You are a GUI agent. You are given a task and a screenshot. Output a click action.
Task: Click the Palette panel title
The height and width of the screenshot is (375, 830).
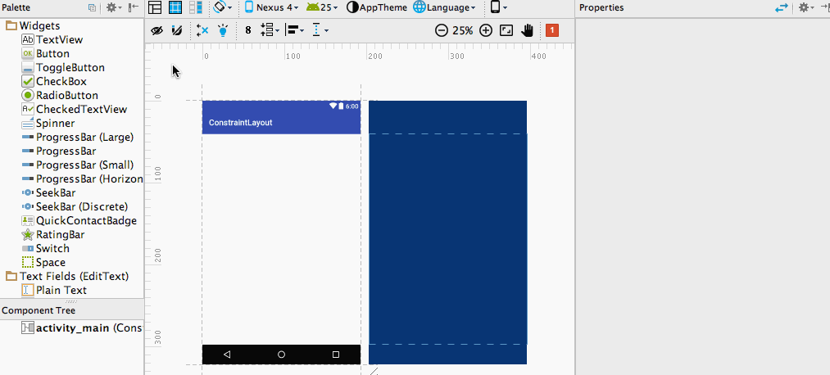tap(16, 7)
